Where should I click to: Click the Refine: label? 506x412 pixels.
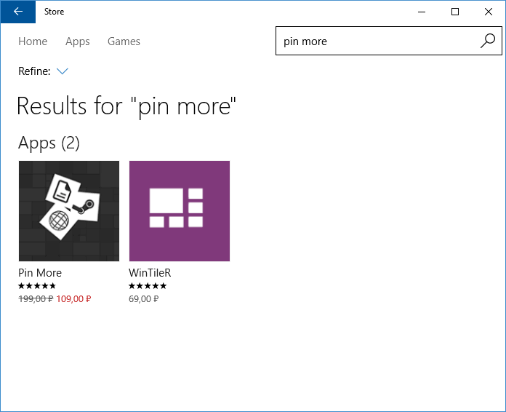34,71
